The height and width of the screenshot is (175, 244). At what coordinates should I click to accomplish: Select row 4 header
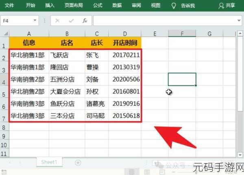tap(4, 79)
